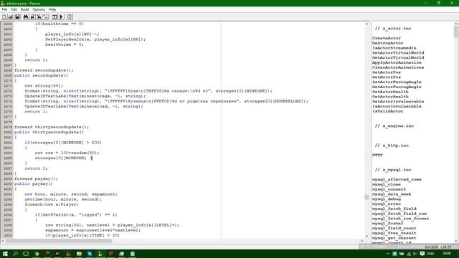Click the Save floppy disk icon

tap(17, 16)
